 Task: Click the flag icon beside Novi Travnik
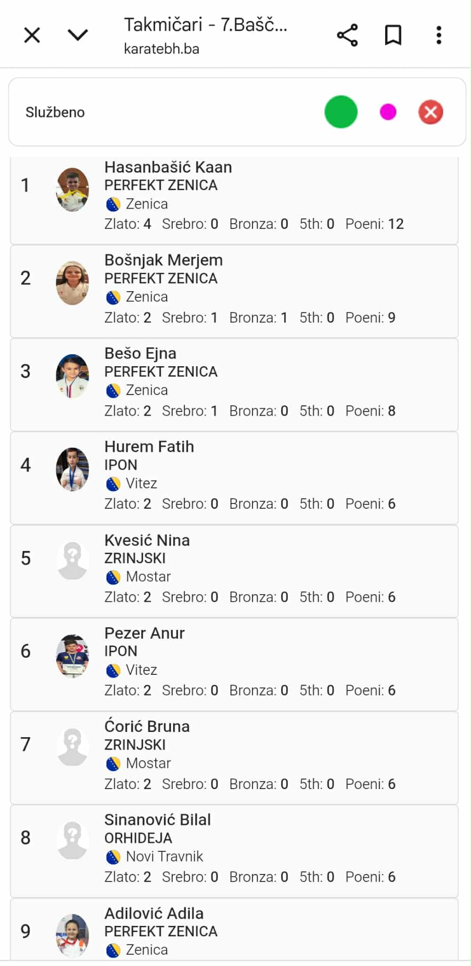coord(113,857)
